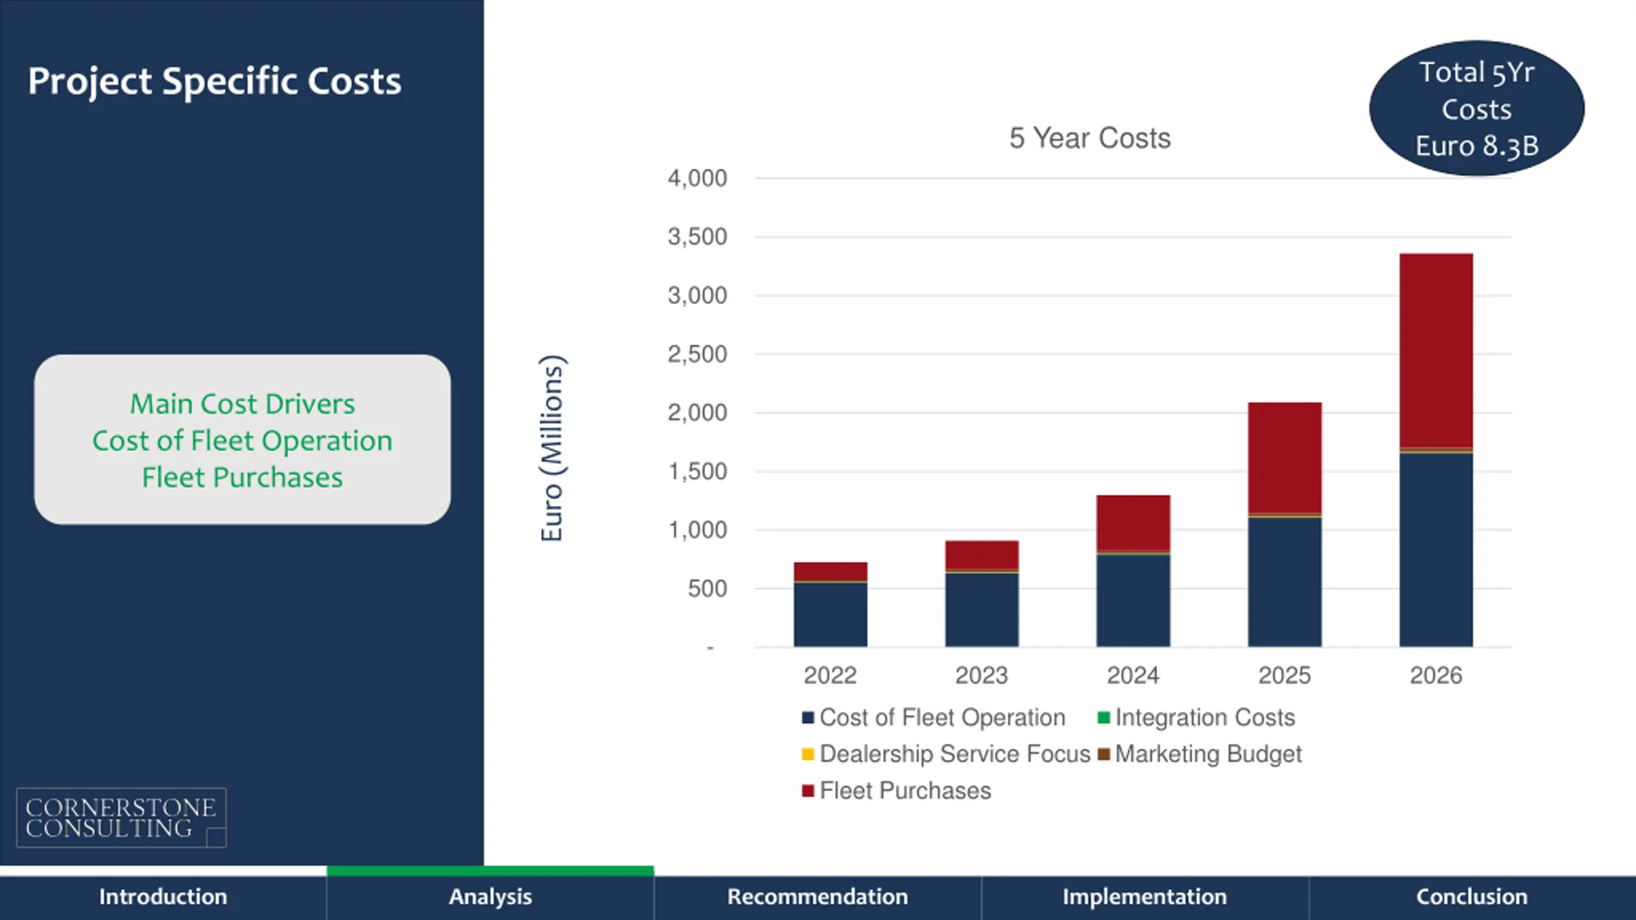Screen dimensions: 1636x920
Task: Click the 2024 x-axis label
Action: click(x=1133, y=675)
